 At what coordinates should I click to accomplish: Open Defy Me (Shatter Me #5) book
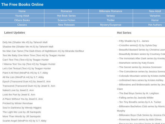click(x=25, y=42)
